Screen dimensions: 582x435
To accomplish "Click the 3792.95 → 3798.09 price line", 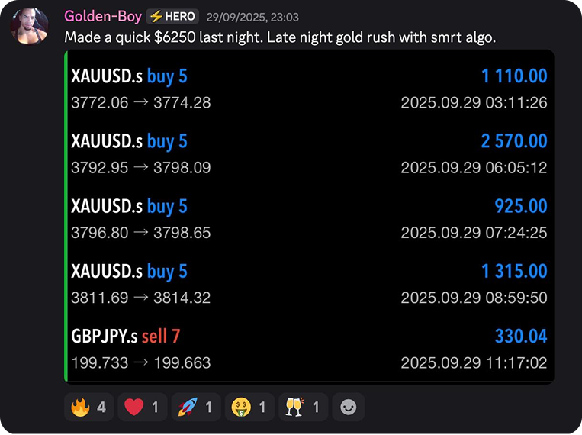I will point(140,168).
